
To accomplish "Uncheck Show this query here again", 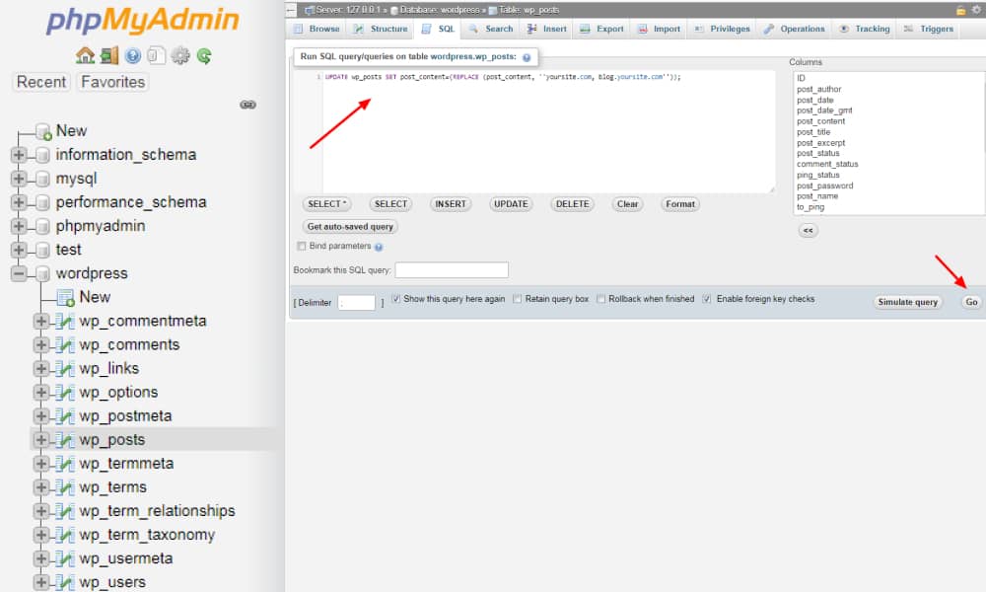I will pyautogui.click(x=395, y=299).
